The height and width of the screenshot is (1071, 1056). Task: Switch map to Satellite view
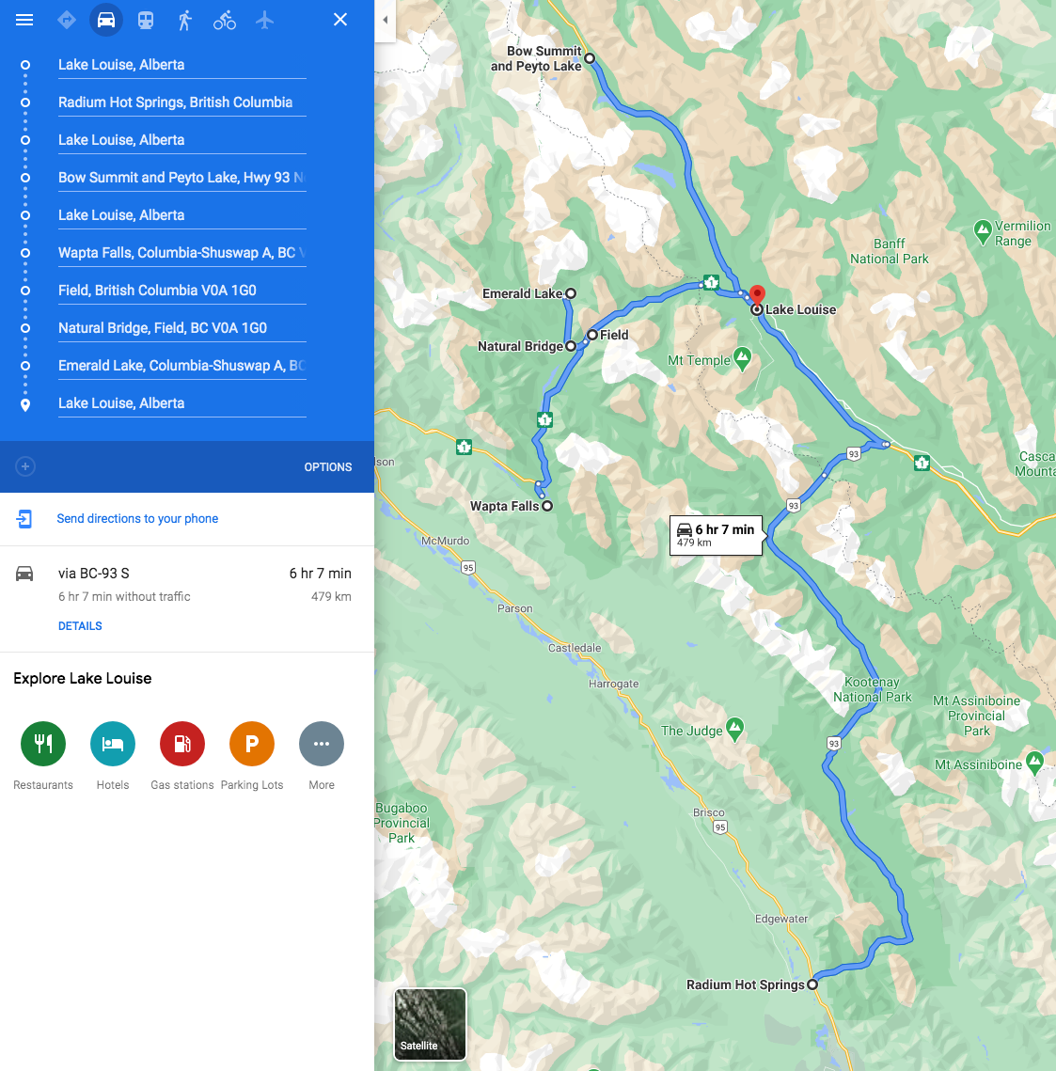pos(431,1024)
